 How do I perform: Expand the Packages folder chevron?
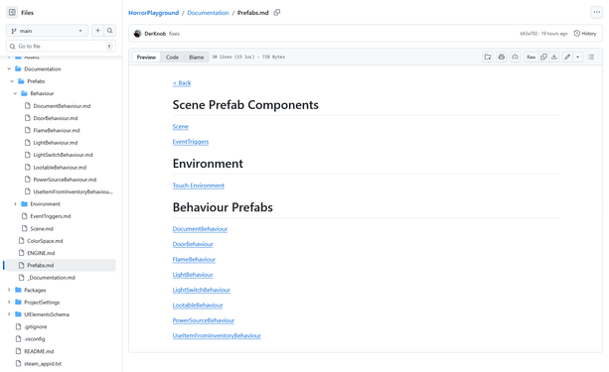click(9, 290)
